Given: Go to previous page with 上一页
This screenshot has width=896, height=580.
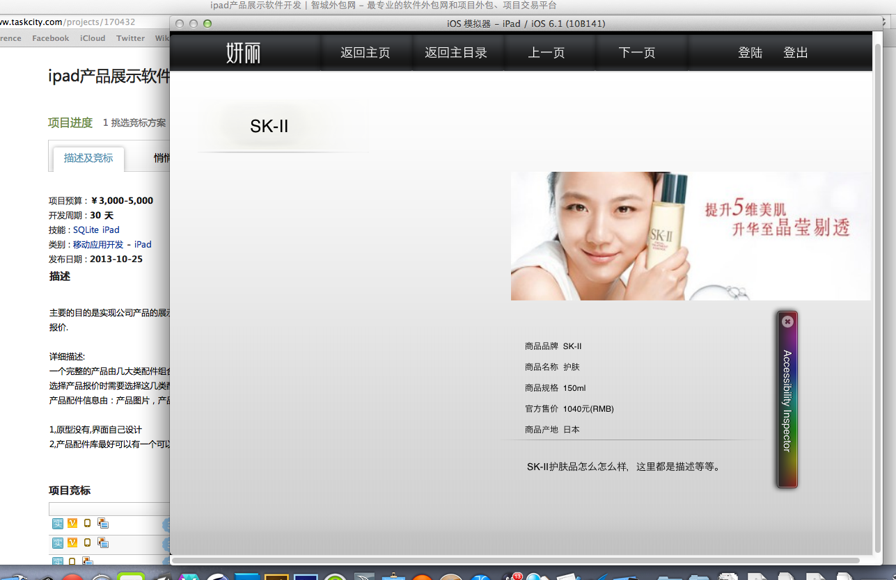Looking at the screenshot, I should click(x=547, y=53).
